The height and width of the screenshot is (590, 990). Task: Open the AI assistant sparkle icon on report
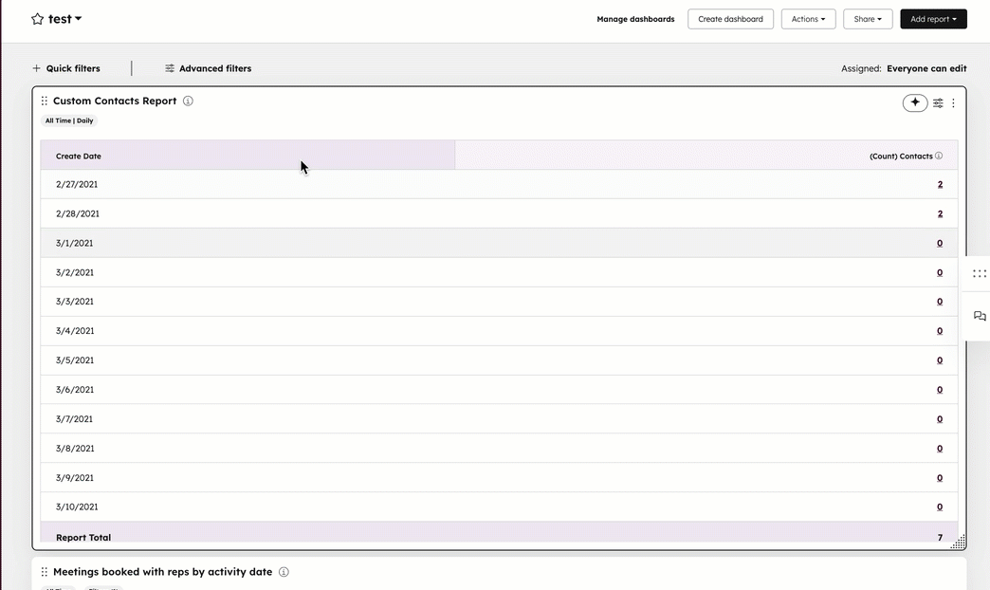pos(914,102)
